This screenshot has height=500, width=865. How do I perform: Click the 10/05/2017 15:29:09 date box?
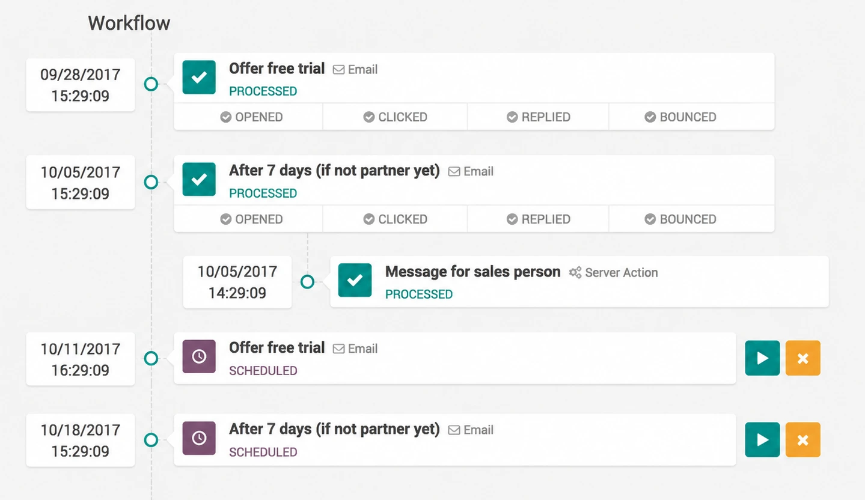81,182
